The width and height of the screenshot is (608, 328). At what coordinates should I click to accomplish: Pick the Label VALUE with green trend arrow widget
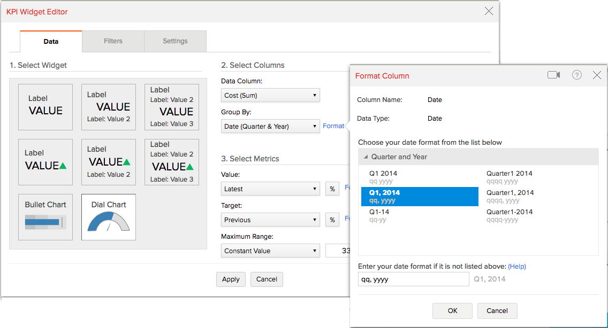(x=45, y=162)
